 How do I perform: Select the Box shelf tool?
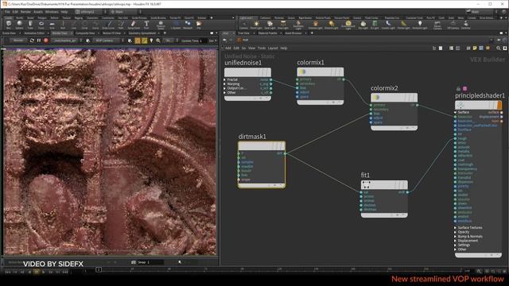tap(9, 25)
